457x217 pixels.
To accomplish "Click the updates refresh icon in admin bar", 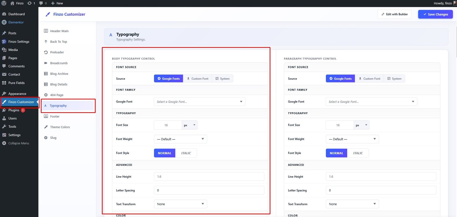I will 29,3.
